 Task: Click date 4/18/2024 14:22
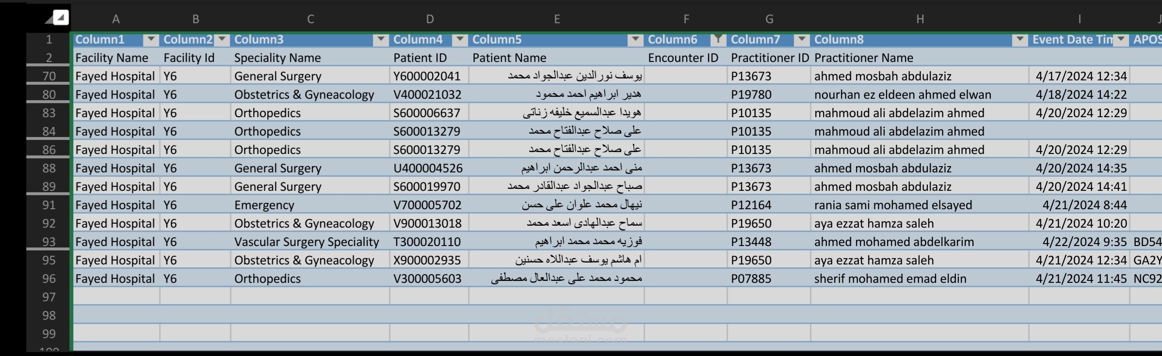tap(1080, 94)
